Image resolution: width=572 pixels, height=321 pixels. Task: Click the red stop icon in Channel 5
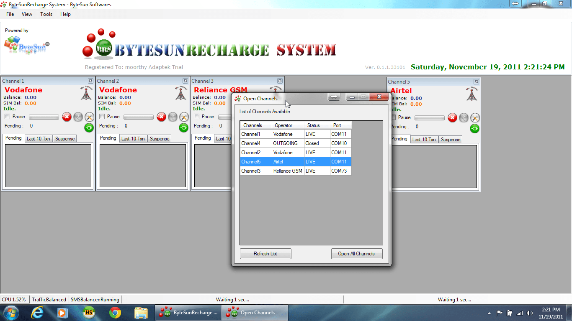(x=452, y=118)
